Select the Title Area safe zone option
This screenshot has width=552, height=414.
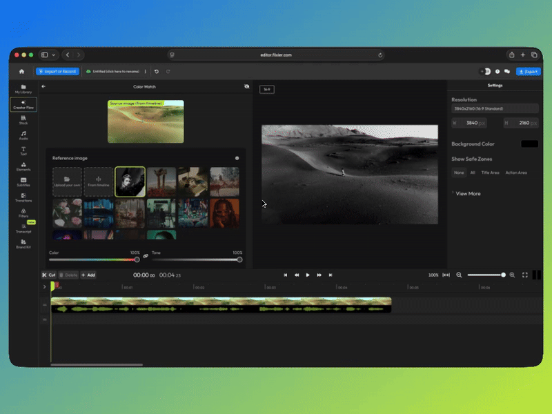490,172
